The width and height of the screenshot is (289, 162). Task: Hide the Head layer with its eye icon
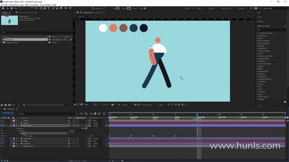(x=2, y=123)
